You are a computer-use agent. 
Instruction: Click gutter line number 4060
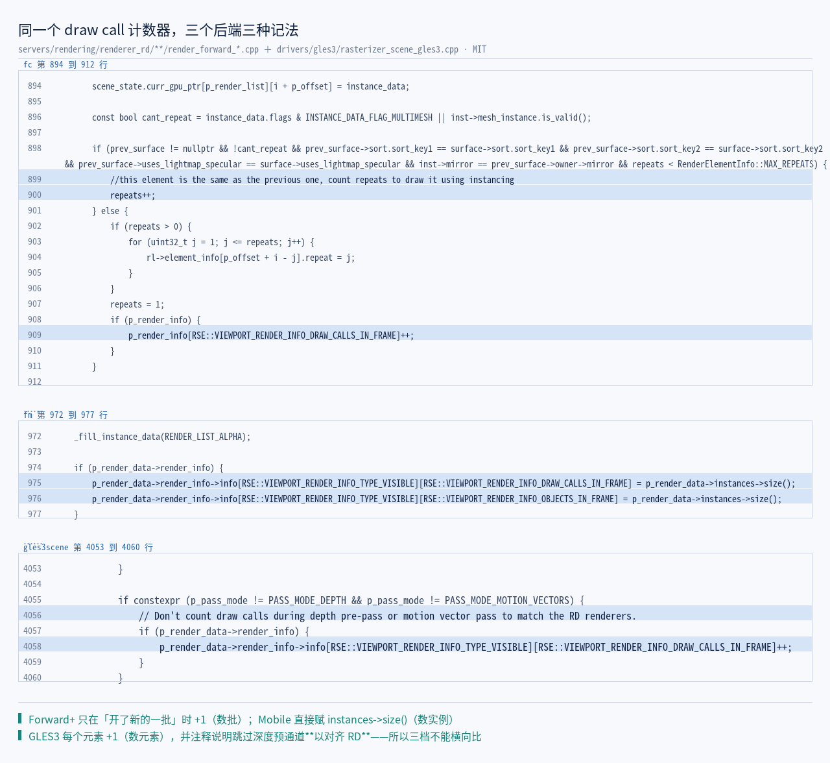pyautogui.click(x=32, y=678)
